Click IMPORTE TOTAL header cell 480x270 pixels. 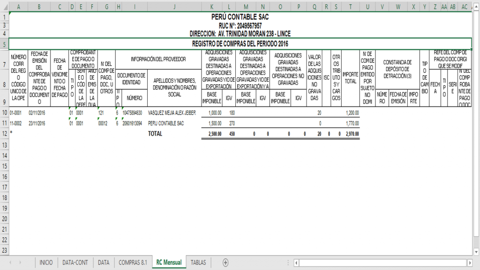pos(351,78)
